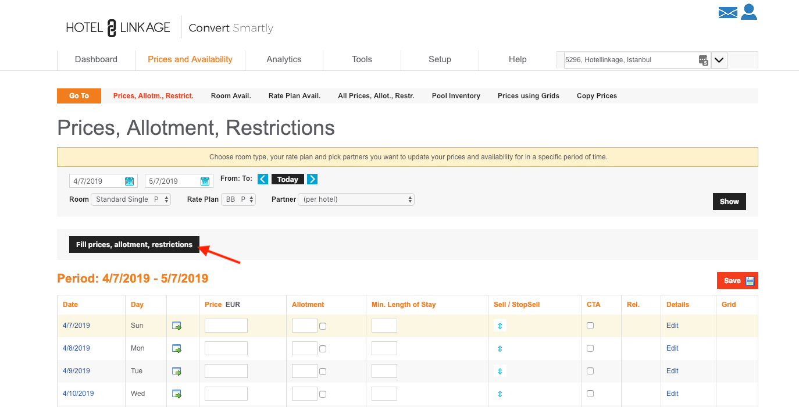This screenshot has width=799, height=407.
Task: Focus the Price field for 4/10/2019
Action: point(226,394)
